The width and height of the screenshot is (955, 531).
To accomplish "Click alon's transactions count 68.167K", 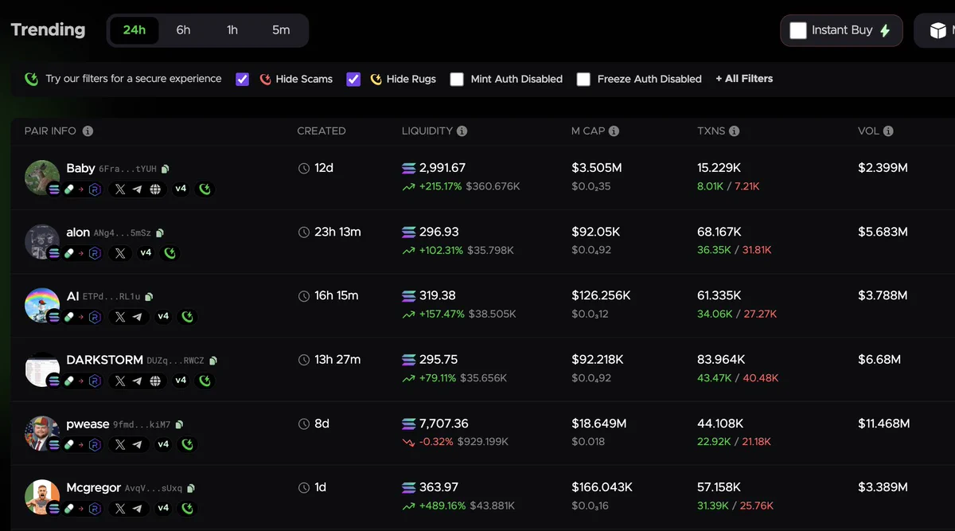I will [719, 232].
